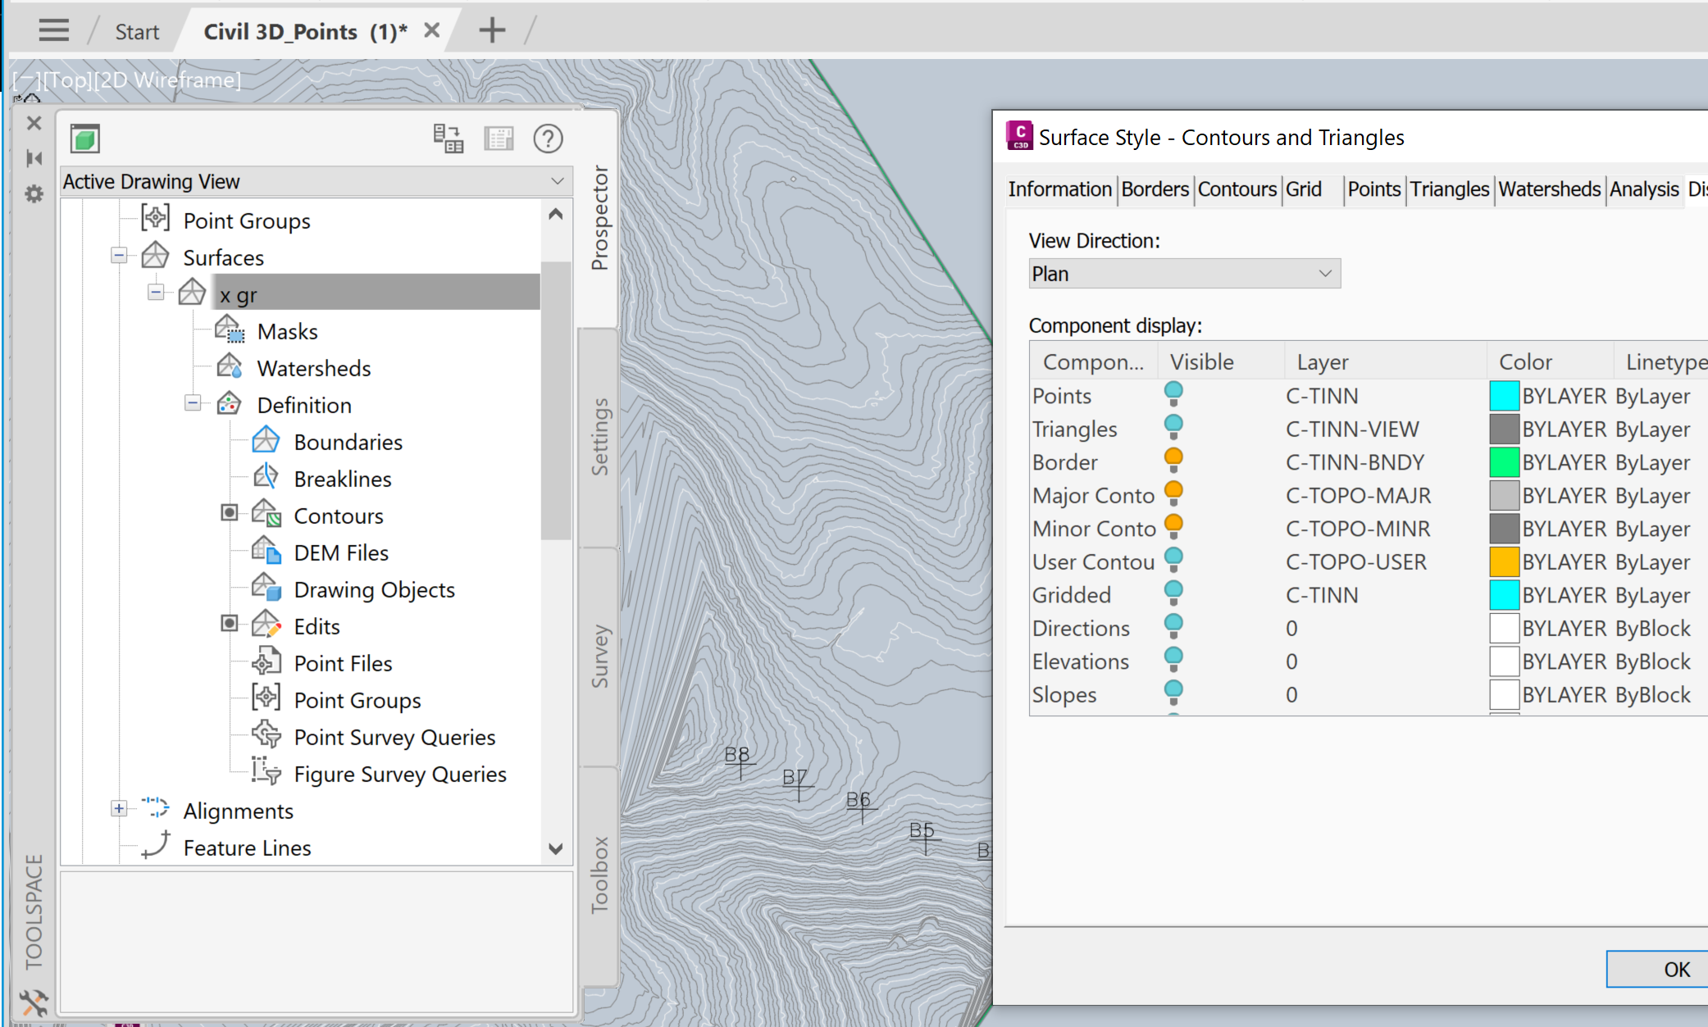1708x1027 pixels.
Task: Open the View Direction dropdown
Action: (1326, 273)
